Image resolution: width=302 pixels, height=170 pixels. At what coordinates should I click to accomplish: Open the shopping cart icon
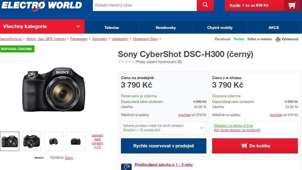292,5
